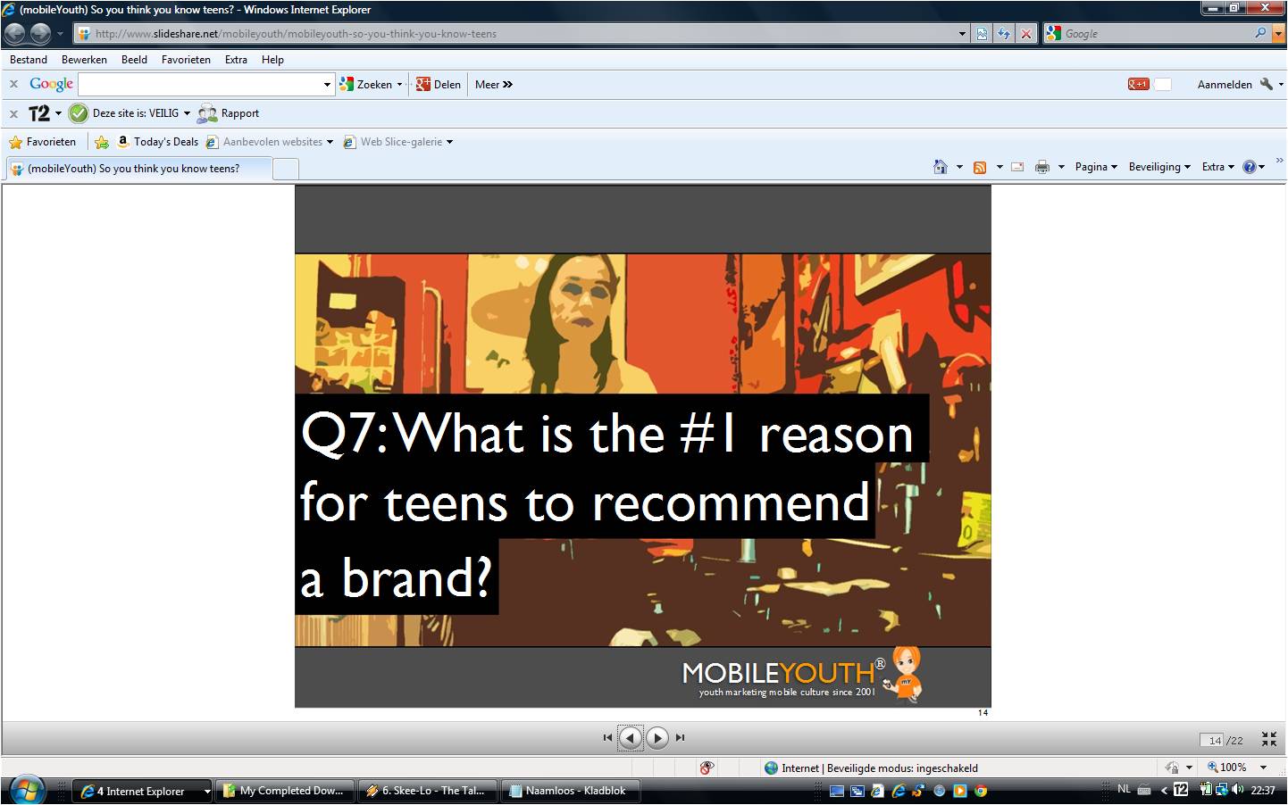
Task: Expand the Zoeken dropdown arrow
Action: click(399, 85)
